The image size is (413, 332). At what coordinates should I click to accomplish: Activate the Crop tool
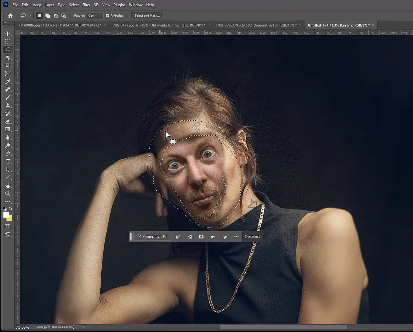8,66
